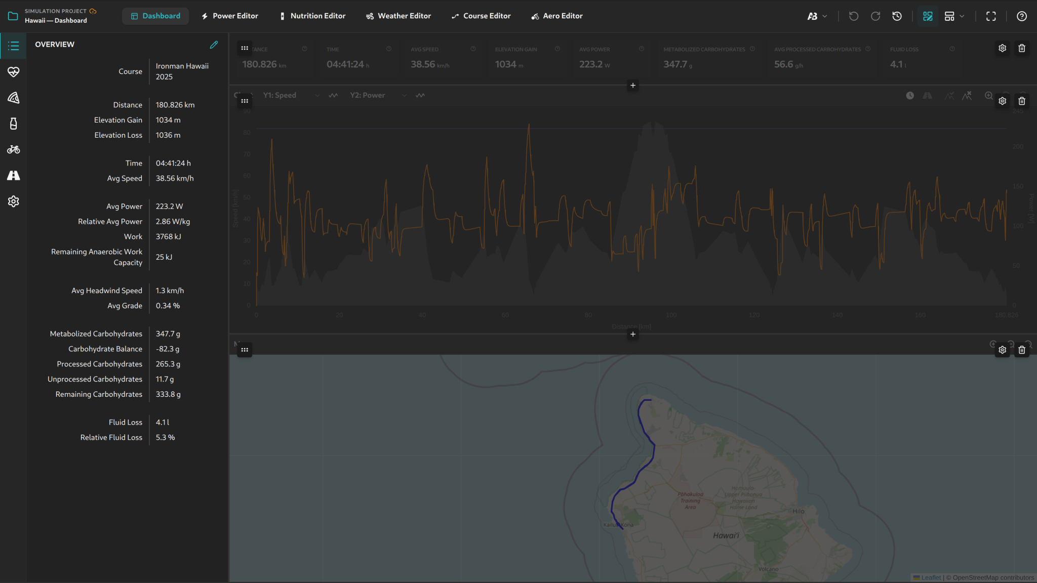
Task: Delete the metrics widget with trash icon
Action: [1022, 48]
